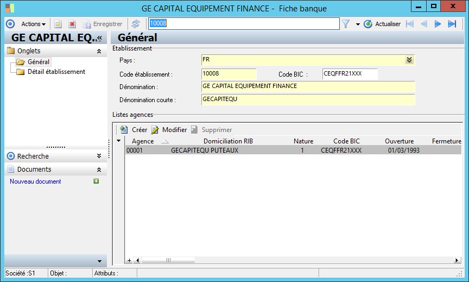The width and height of the screenshot is (469, 282).
Task: Click the horizontal scrollbar left arrow
Action: [x=137, y=260]
